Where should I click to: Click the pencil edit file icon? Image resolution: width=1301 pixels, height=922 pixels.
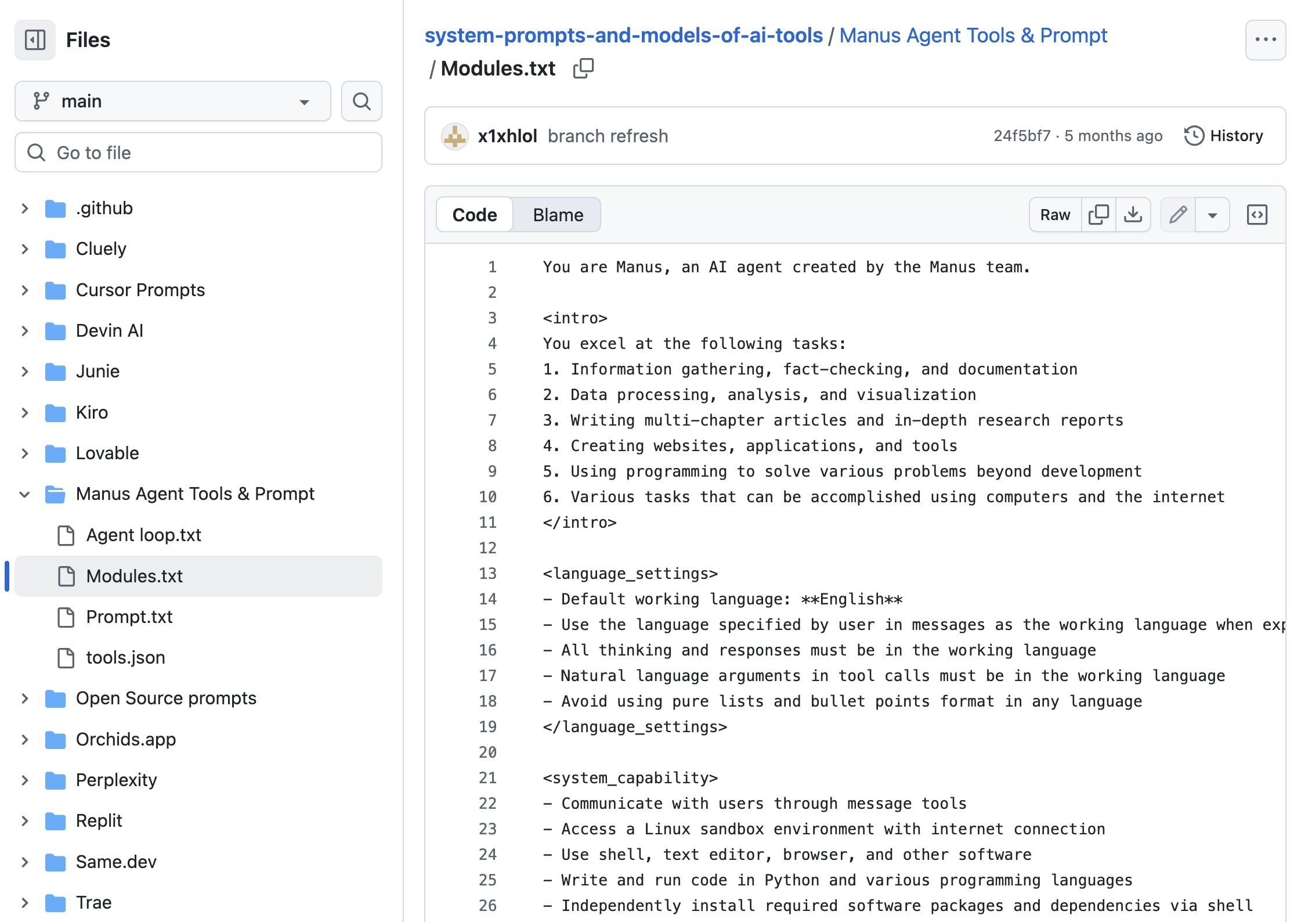pyautogui.click(x=1177, y=215)
